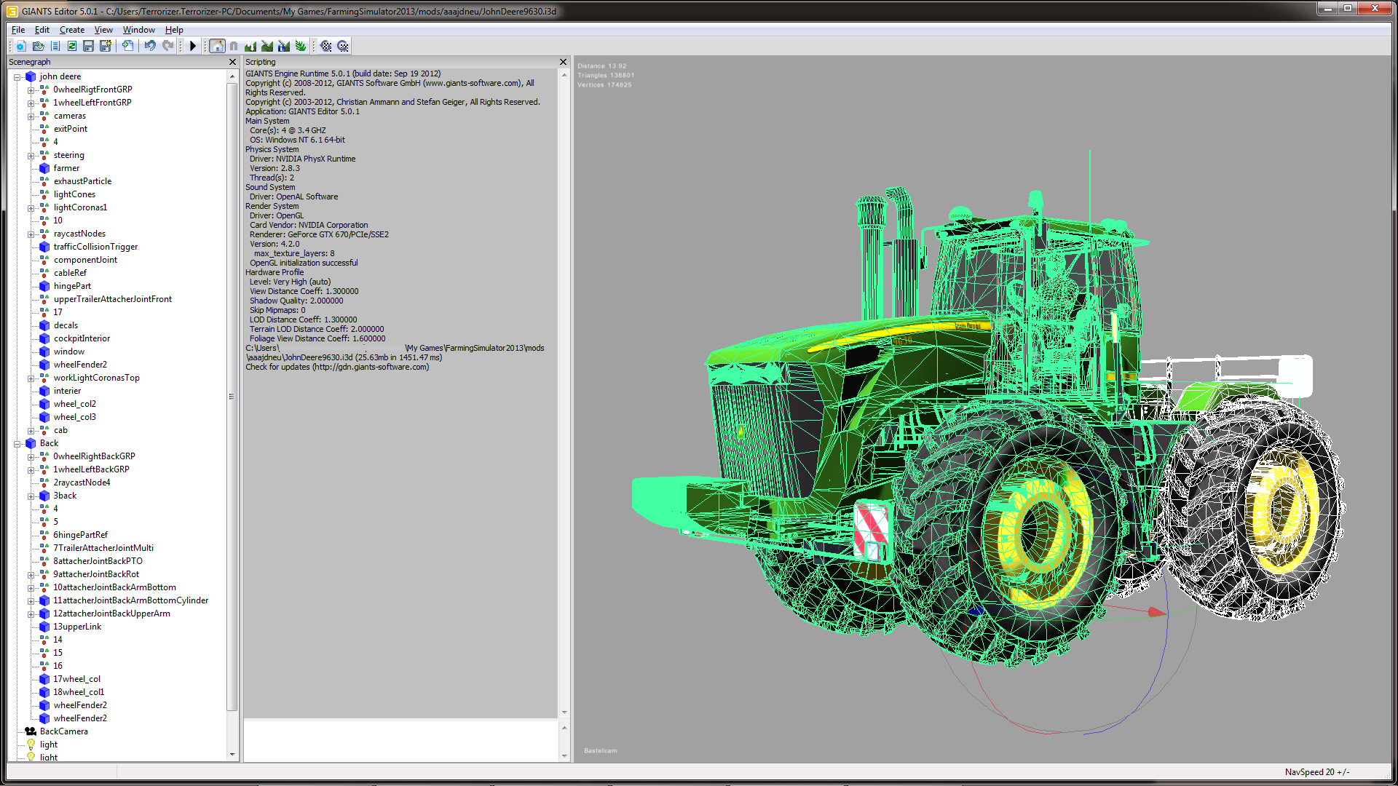1398x786 pixels.
Task: Click the grayed Redo arrow icon
Action: (x=167, y=46)
